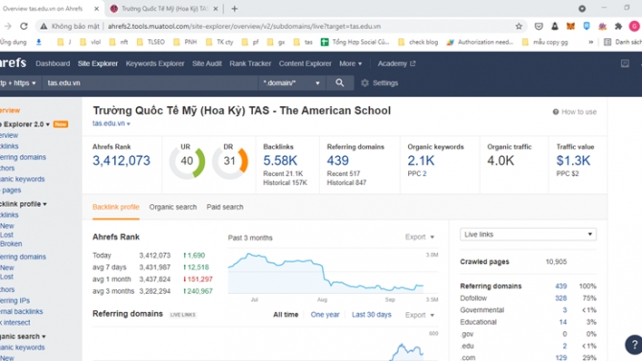Viewport: 642px width, 361px height.
Task: Open the Chrome profile avatar
Action: (634, 26)
